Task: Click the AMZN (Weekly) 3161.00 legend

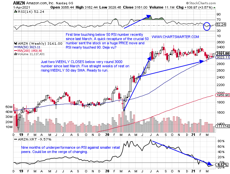Action: pyautogui.click(x=40, y=44)
